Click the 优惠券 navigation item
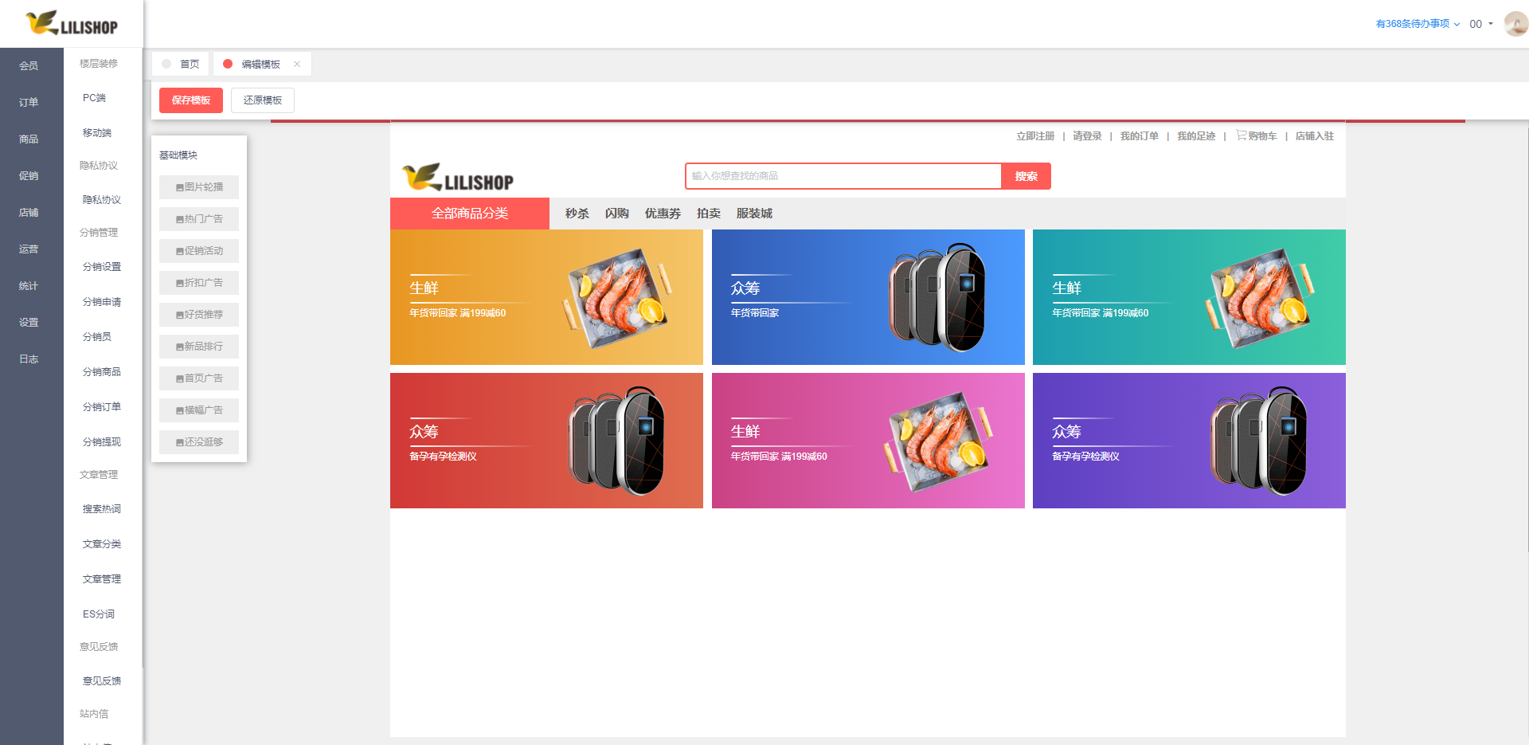This screenshot has height=745, width=1529. coord(663,214)
